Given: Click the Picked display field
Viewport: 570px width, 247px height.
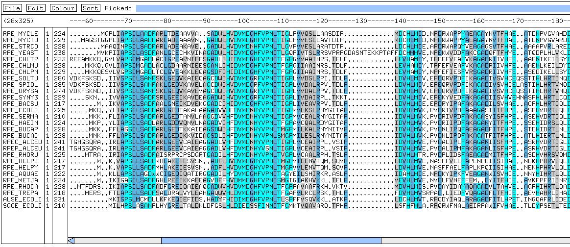Looking at the screenshot, I should (x=353, y=8).
